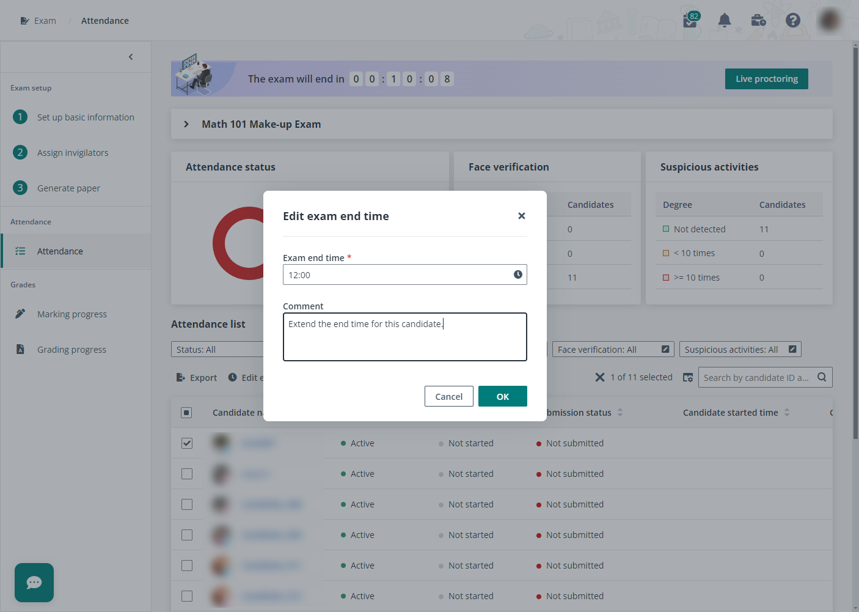Open time picker clock icon
The width and height of the screenshot is (859, 612).
click(518, 275)
